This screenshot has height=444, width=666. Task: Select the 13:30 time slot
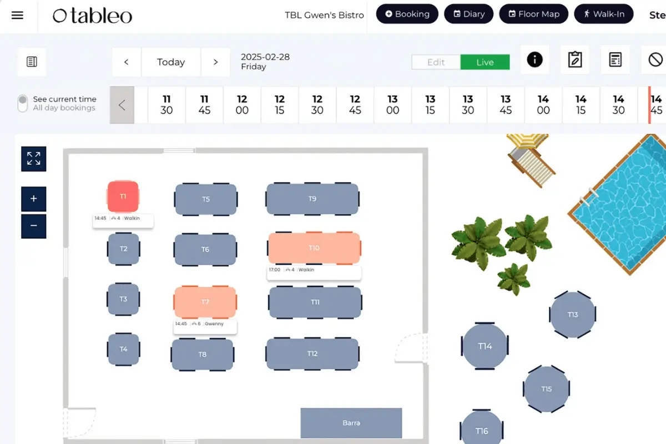(468, 105)
